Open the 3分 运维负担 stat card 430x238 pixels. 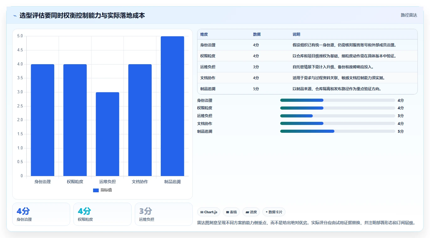[x=164, y=214]
